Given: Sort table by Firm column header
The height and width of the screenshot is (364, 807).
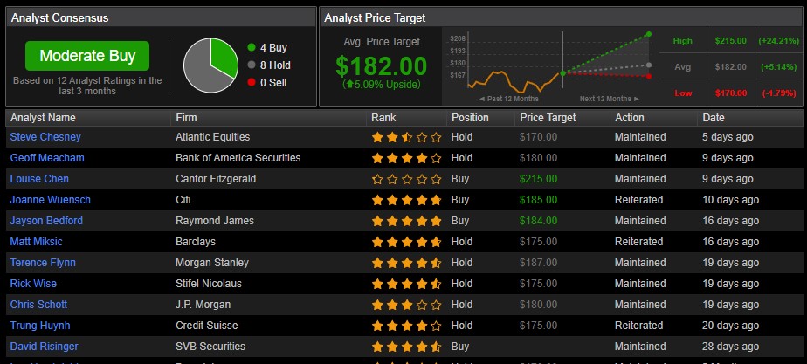Looking at the screenshot, I should 186,118.
